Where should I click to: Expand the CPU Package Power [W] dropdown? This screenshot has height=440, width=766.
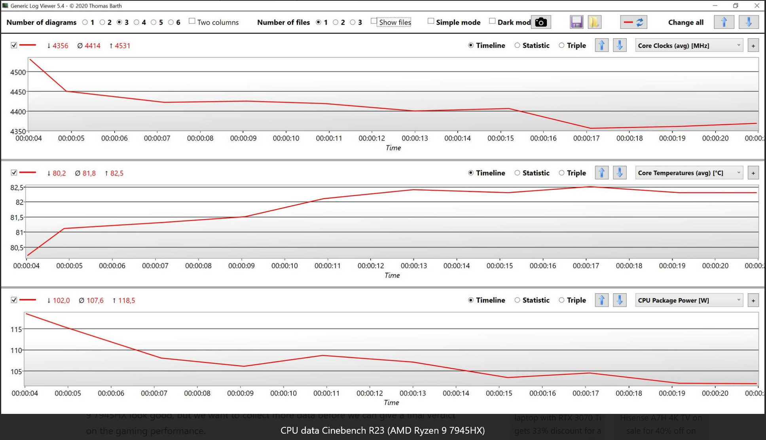(x=689, y=300)
